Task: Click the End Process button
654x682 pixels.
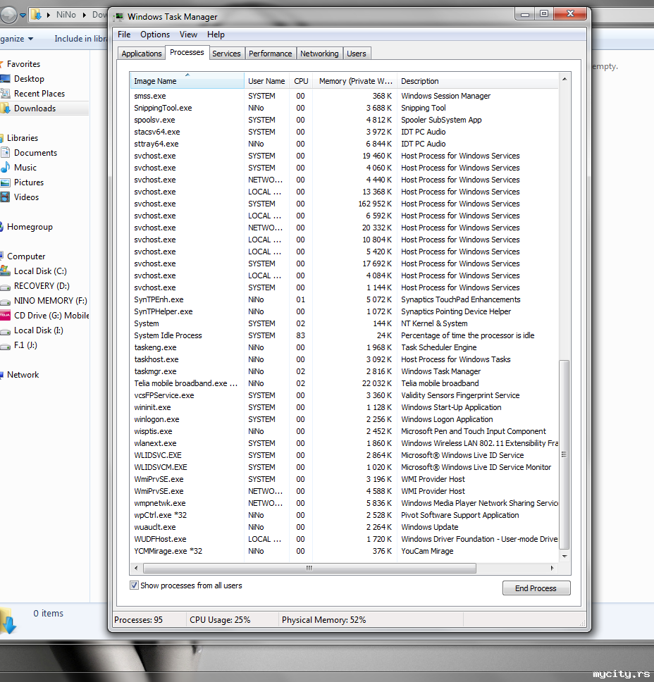Action: [x=536, y=588]
